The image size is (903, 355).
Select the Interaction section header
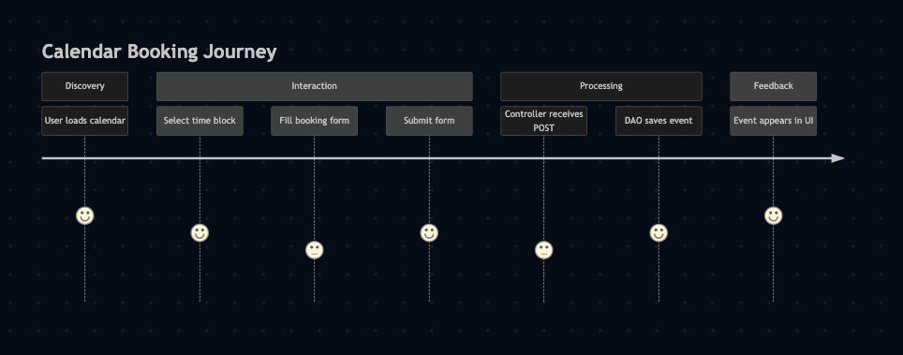[315, 86]
